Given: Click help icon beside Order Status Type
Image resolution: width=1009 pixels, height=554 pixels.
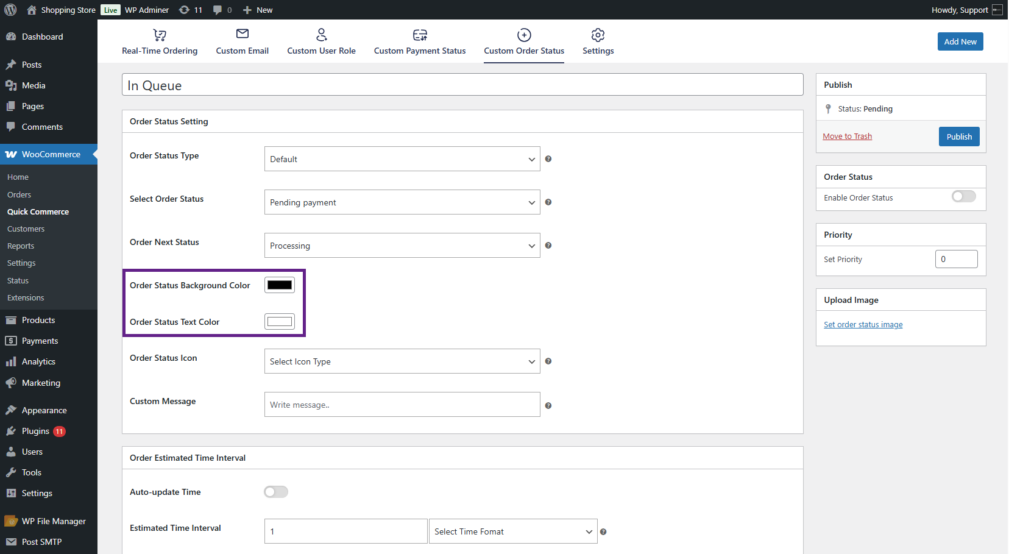Looking at the screenshot, I should (548, 159).
